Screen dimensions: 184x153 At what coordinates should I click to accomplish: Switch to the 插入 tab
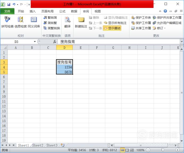(32, 11)
